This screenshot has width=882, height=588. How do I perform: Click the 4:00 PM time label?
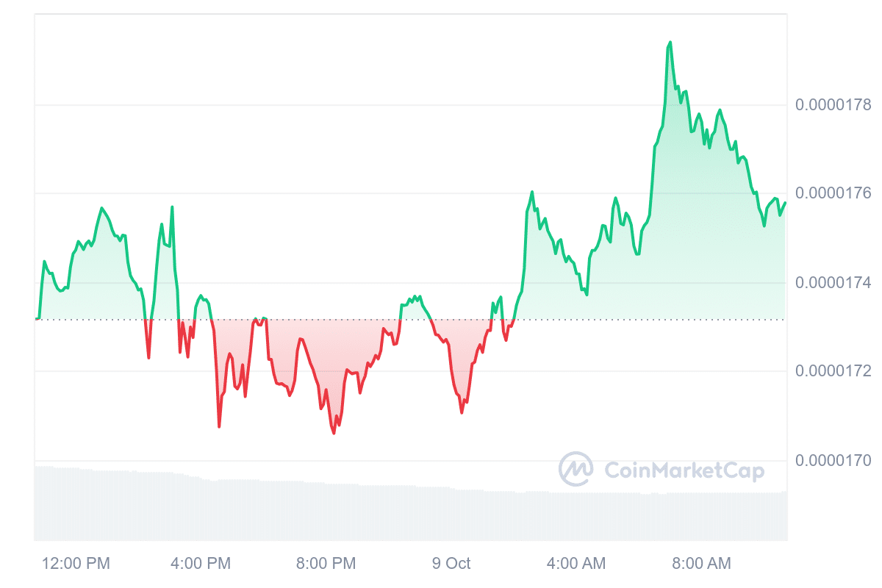[x=201, y=564]
